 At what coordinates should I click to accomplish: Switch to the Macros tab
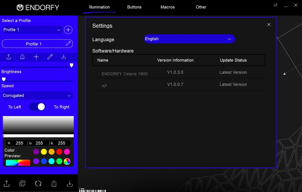coord(168,7)
